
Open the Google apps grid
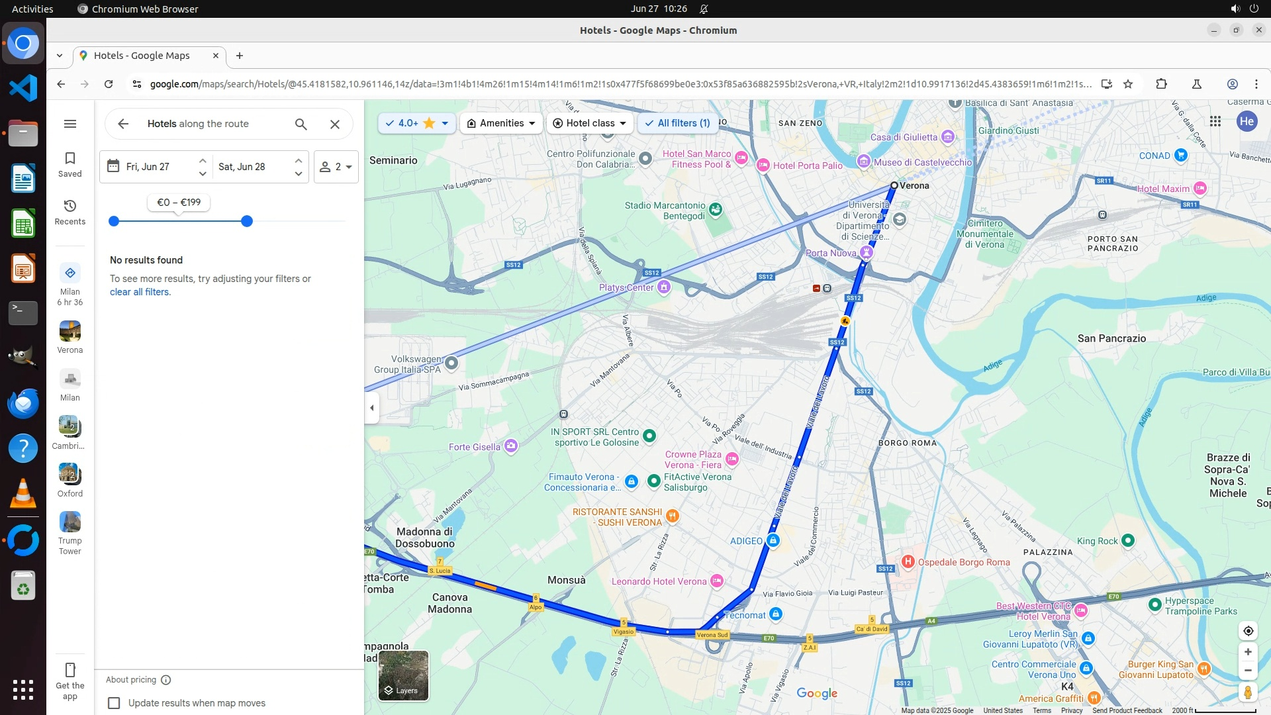1215,121
